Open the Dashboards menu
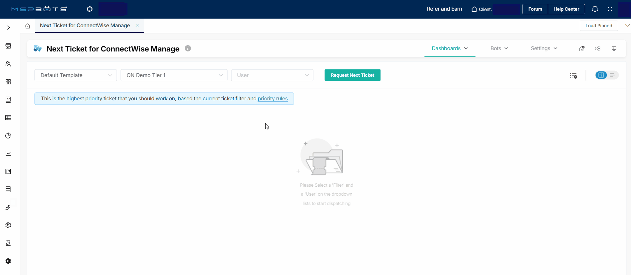The image size is (631, 275). (450, 48)
